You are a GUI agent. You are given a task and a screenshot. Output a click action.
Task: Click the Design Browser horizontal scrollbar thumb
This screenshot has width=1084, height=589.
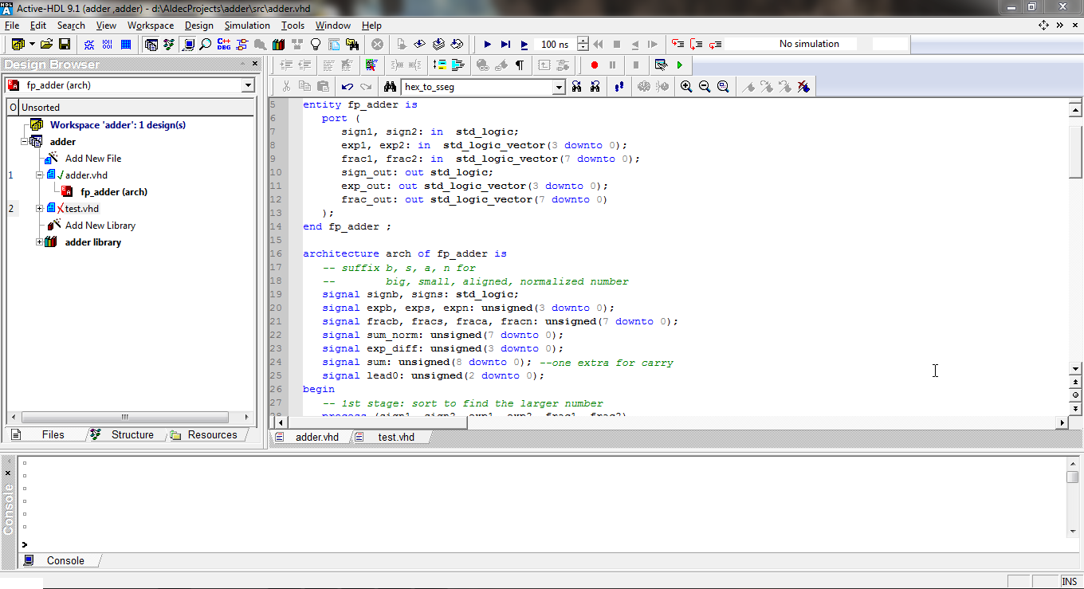click(125, 417)
